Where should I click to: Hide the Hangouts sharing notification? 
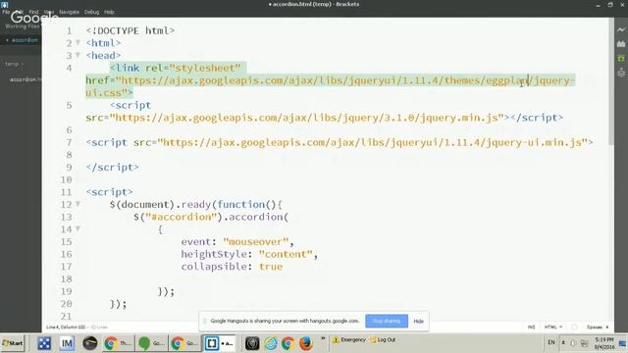419,321
